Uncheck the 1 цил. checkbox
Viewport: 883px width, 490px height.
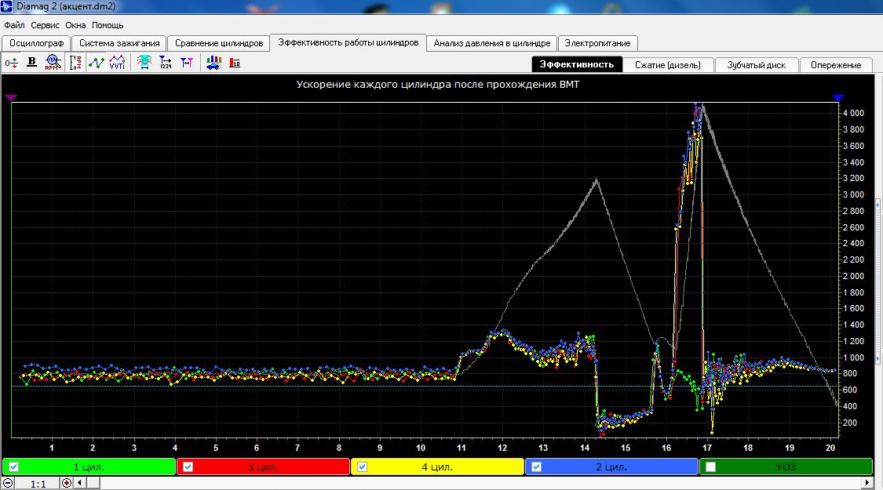click(14, 467)
